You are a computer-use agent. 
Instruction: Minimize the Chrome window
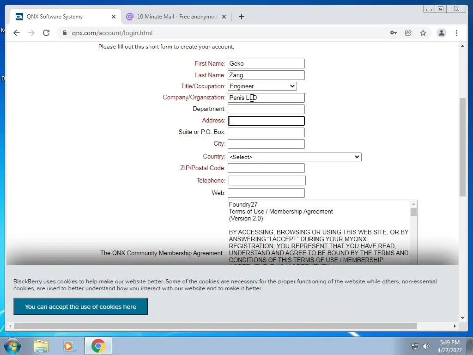pyautogui.click(x=429, y=9)
